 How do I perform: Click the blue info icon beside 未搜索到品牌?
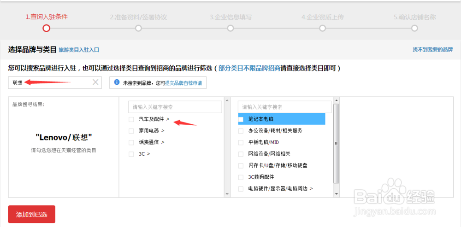tap(117, 82)
